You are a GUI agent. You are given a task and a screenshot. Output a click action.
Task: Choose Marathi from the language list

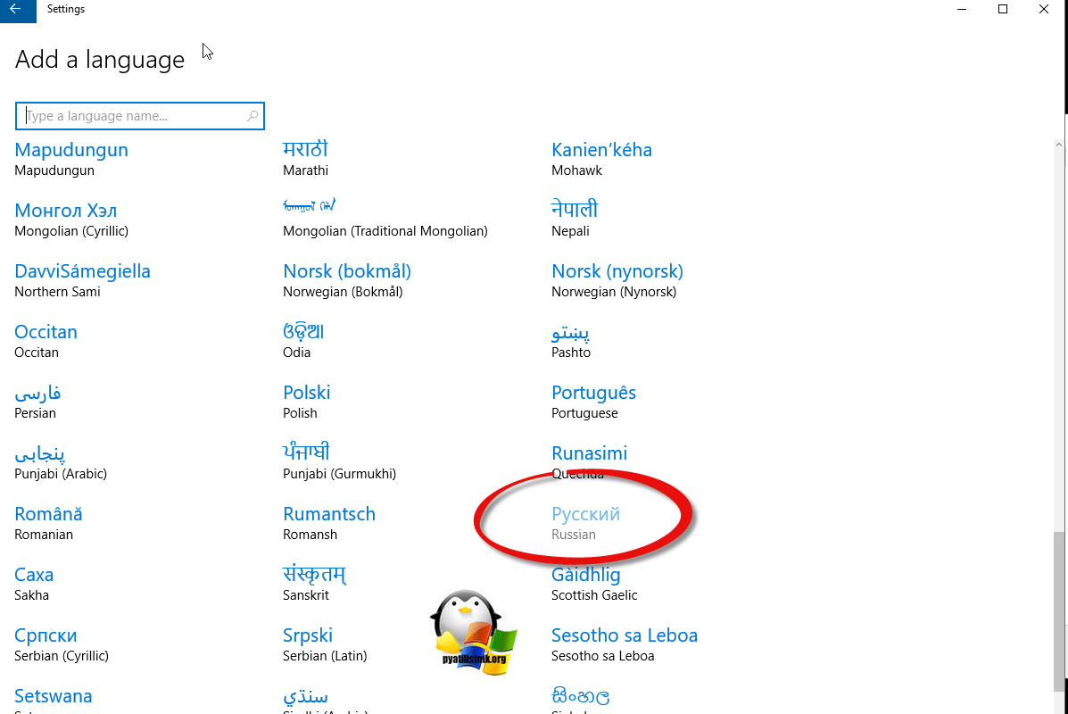click(306, 158)
